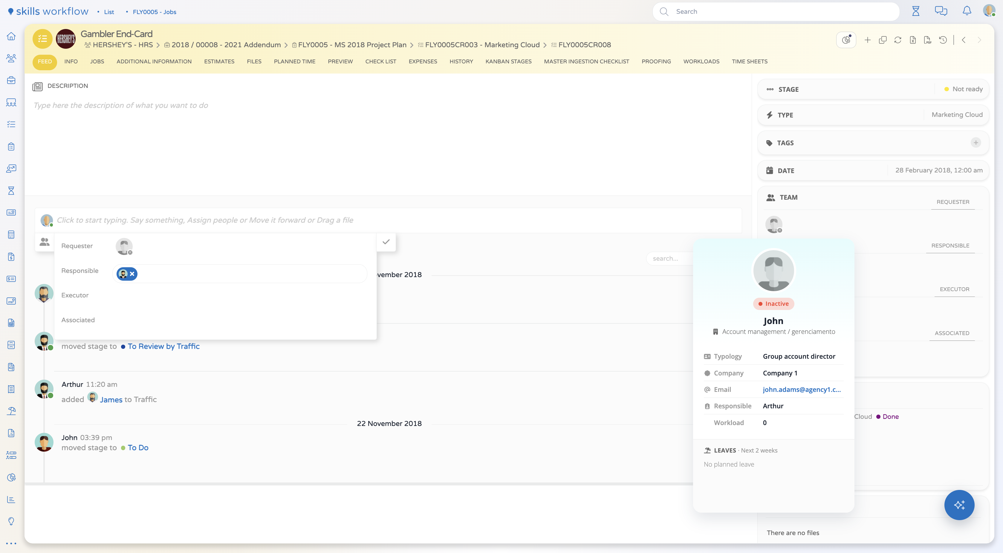
Task: Edit the date 28 February 2018
Action: point(939,170)
